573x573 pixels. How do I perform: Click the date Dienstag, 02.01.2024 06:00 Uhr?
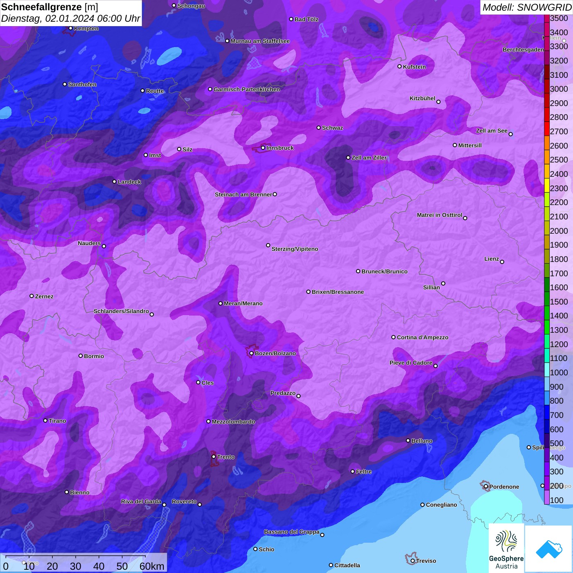pyautogui.click(x=70, y=19)
